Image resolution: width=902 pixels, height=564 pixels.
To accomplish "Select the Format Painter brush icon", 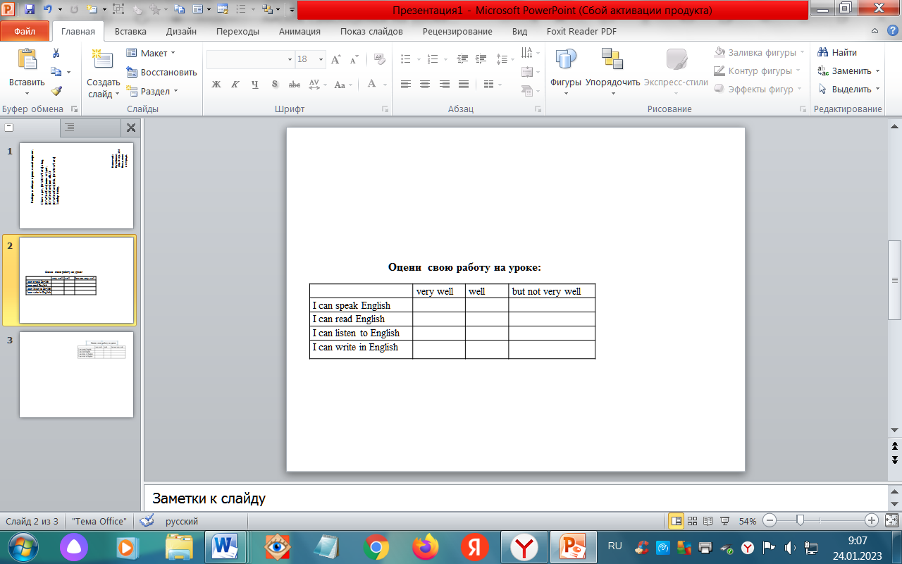I will coord(56,90).
